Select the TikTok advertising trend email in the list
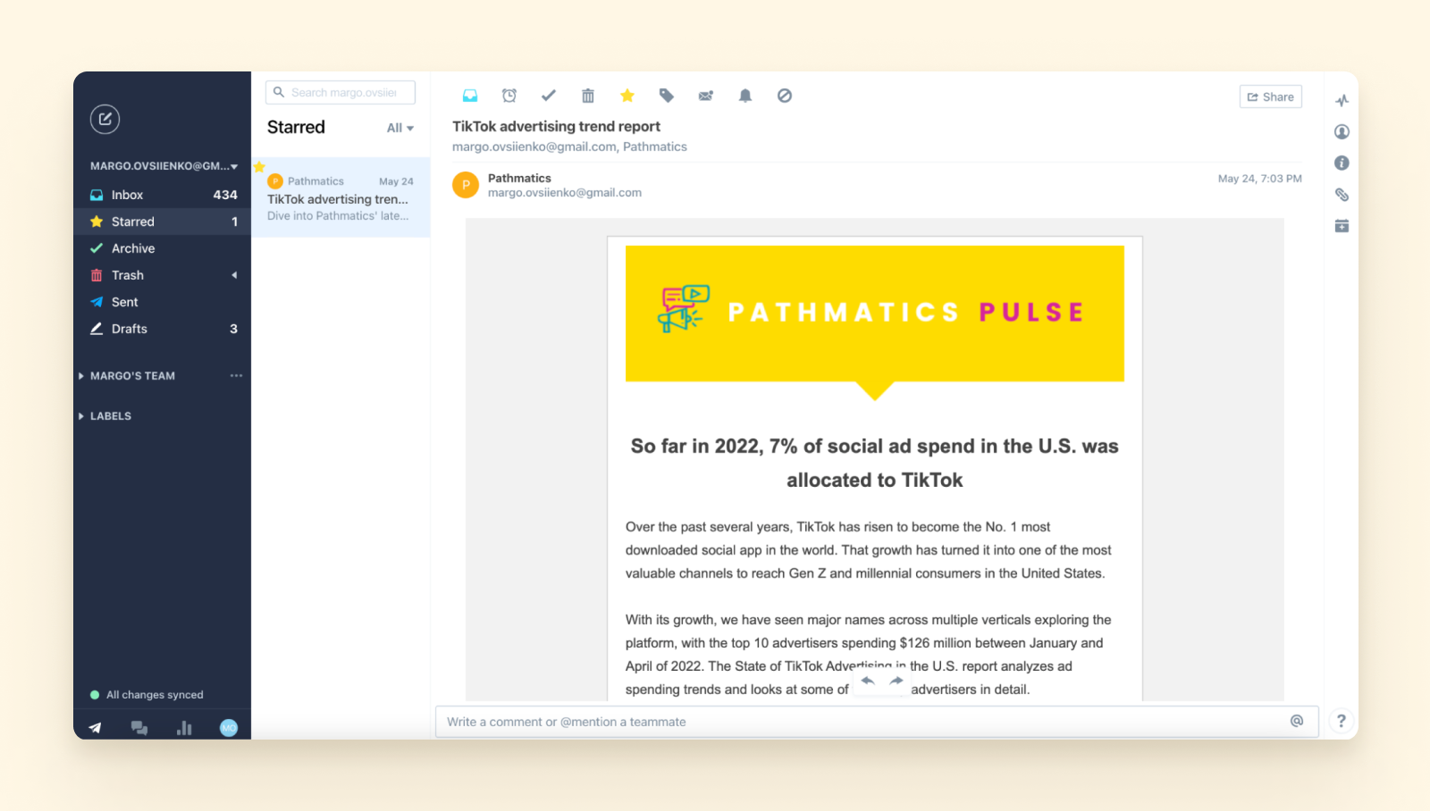This screenshot has height=811, width=1430. point(341,197)
